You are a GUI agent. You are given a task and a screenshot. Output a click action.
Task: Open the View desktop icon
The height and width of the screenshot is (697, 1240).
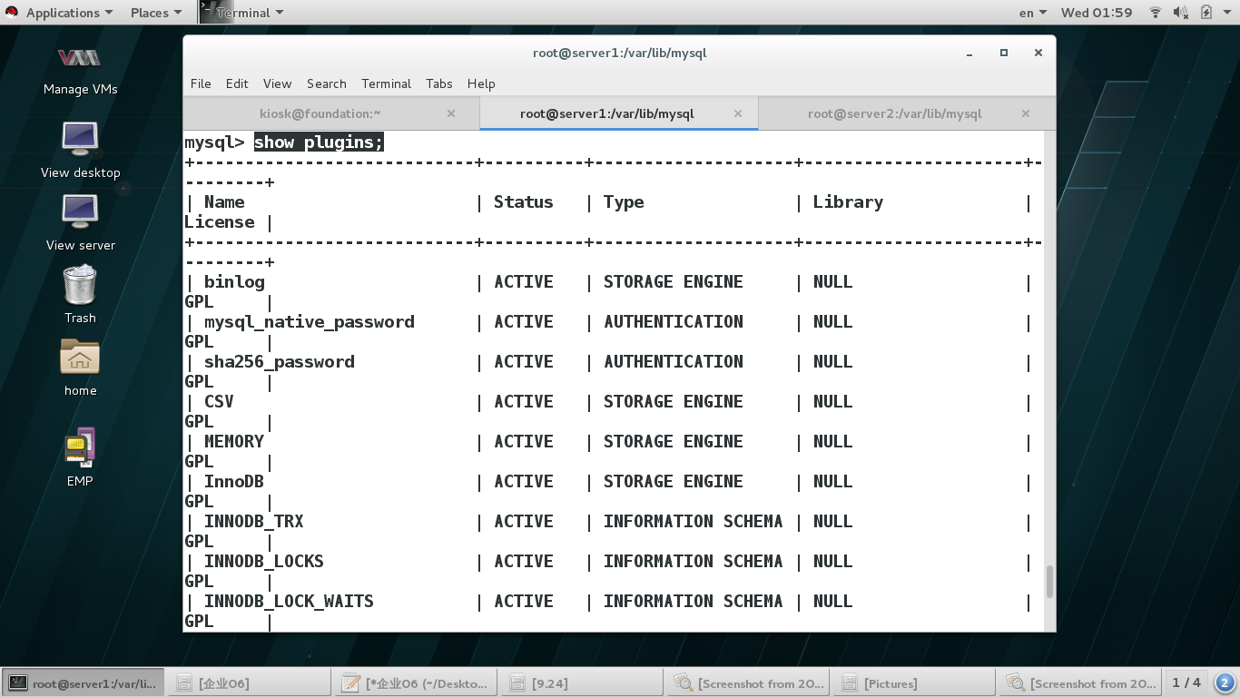tap(80, 150)
